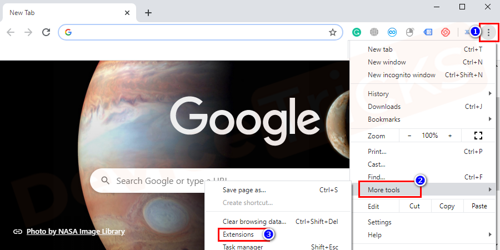The width and height of the screenshot is (500, 250).
Task: Maximize the Chrome window
Action: 462,7
